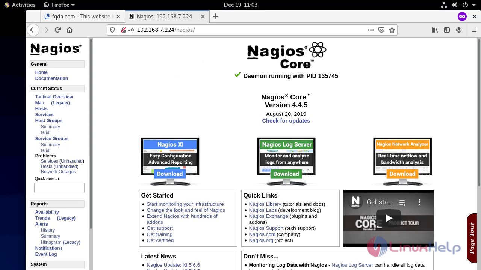The height and width of the screenshot is (270, 481).
Task: Open the page actions three-dot menu
Action: [371, 30]
